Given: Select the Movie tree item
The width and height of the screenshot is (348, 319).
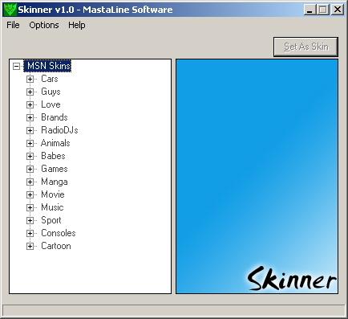Looking at the screenshot, I should pos(53,194).
